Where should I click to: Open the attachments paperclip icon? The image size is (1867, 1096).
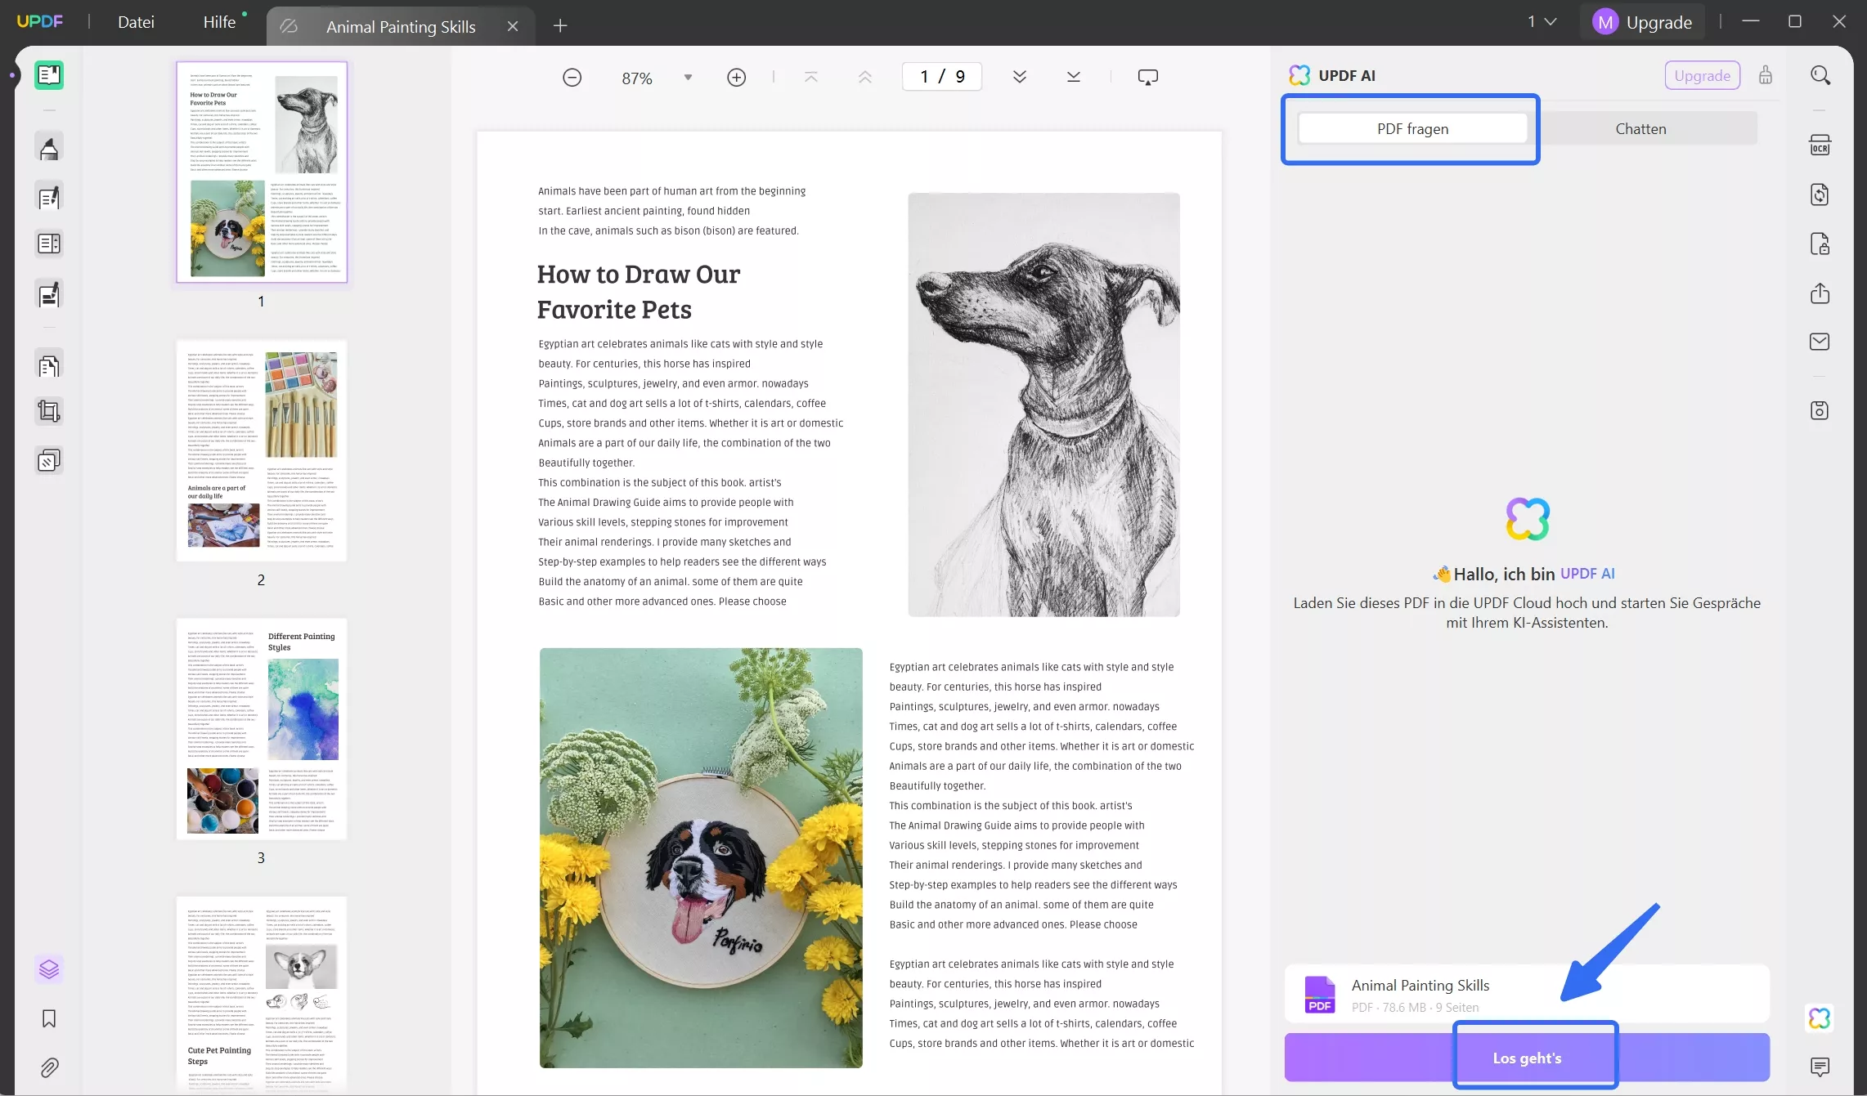(x=49, y=1067)
